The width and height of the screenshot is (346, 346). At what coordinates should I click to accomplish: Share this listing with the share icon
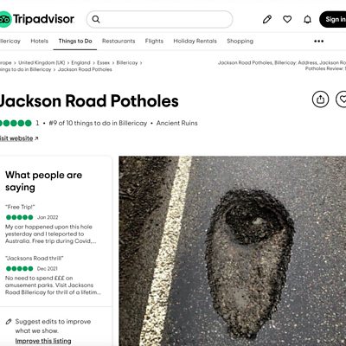[x=320, y=99]
